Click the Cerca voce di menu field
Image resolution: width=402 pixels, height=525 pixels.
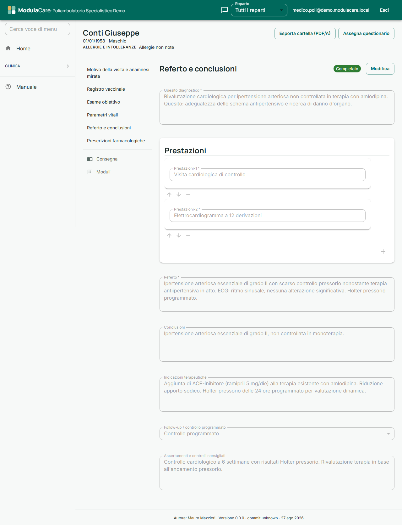[x=37, y=29]
